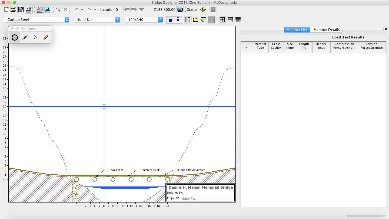The width and height of the screenshot is (389, 219).
Task: Select the Eraser tool in Tools palette
Action: click(x=45, y=38)
